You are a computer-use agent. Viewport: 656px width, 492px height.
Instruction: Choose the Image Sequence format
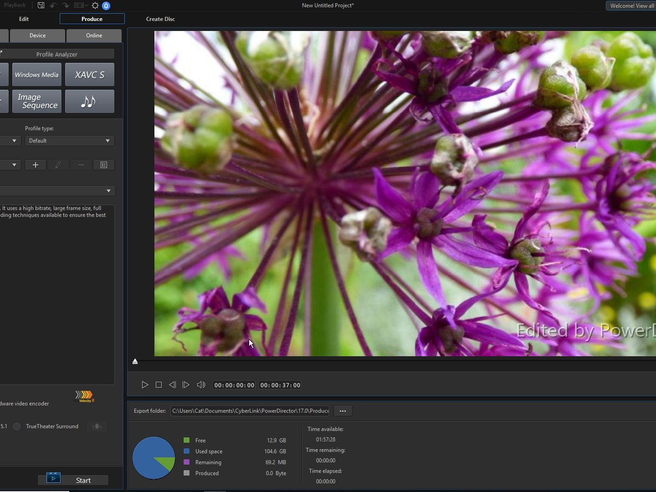(x=37, y=101)
